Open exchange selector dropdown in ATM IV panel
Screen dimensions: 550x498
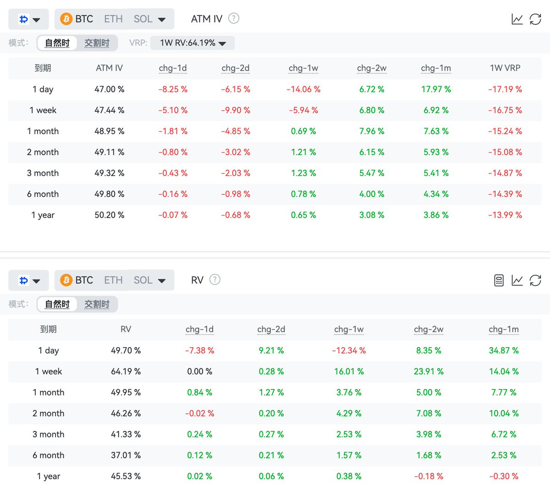click(28, 19)
